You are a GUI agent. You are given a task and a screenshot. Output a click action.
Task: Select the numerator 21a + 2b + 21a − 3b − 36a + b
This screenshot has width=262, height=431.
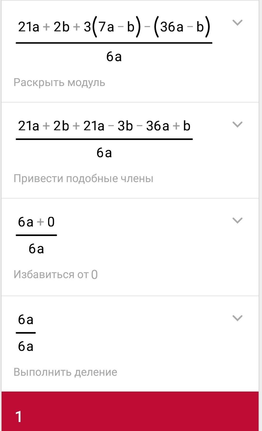104,126
